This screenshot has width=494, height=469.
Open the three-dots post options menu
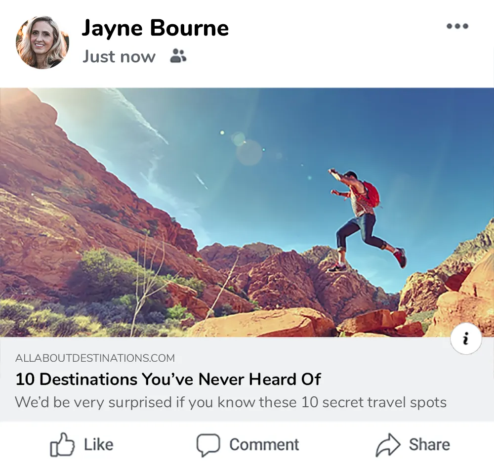tap(457, 26)
